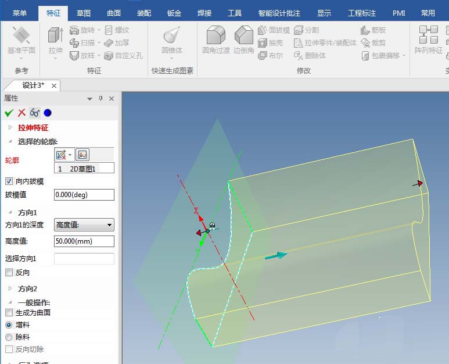The height and width of the screenshot is (364, 449).
Task: Click the select-sketch icon beside 轮廓
Action: click(82, 155)
